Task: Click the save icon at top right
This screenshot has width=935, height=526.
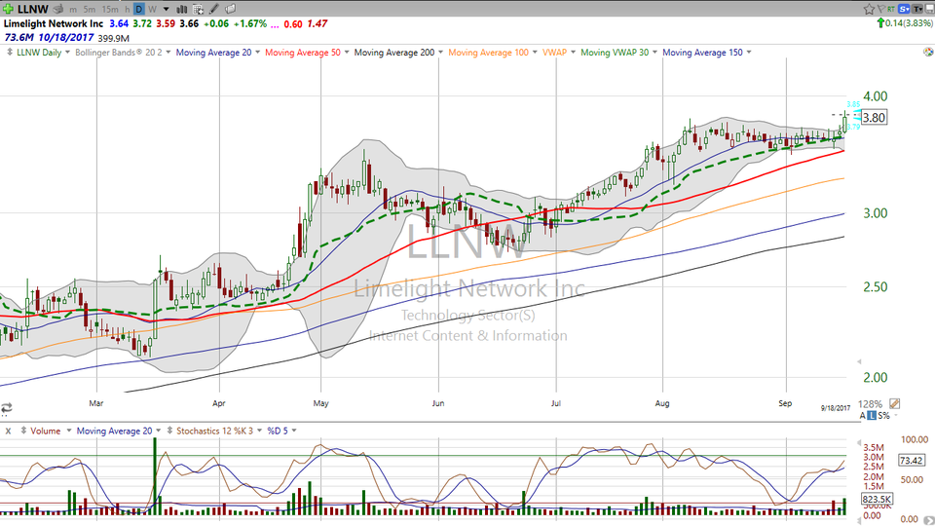Action: click(929, 9)
